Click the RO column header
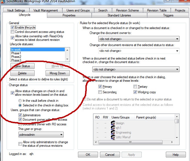The width and height of the screenshot is (190, 161). click(97, 117)
